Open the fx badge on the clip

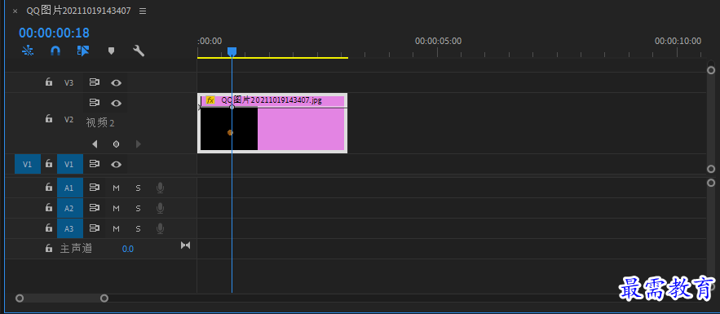[x=210, y=100]
